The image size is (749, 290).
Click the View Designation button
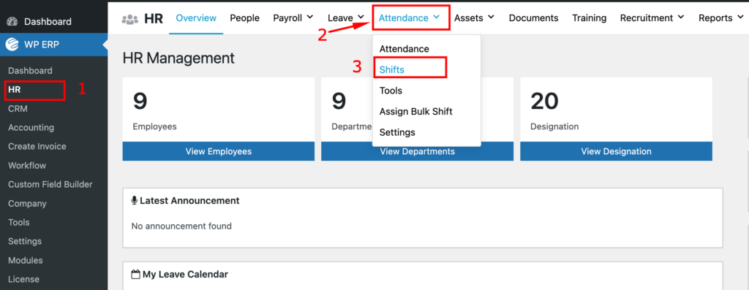[x=616, y=151]
